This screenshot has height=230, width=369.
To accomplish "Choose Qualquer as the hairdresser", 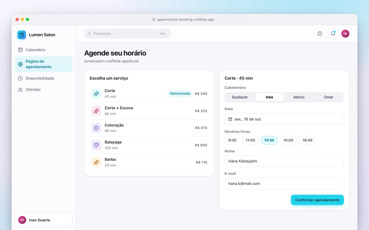I will [240, 97].
